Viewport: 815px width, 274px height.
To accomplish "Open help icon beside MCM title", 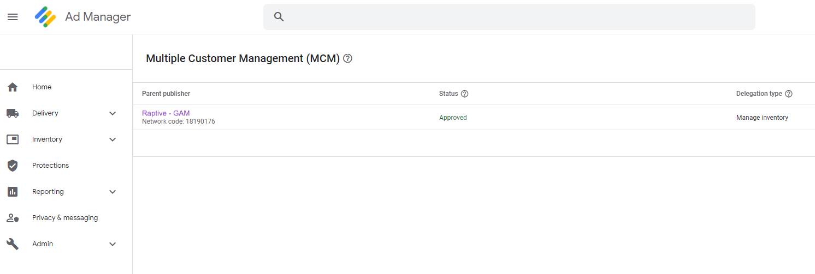I will (347, 58).
